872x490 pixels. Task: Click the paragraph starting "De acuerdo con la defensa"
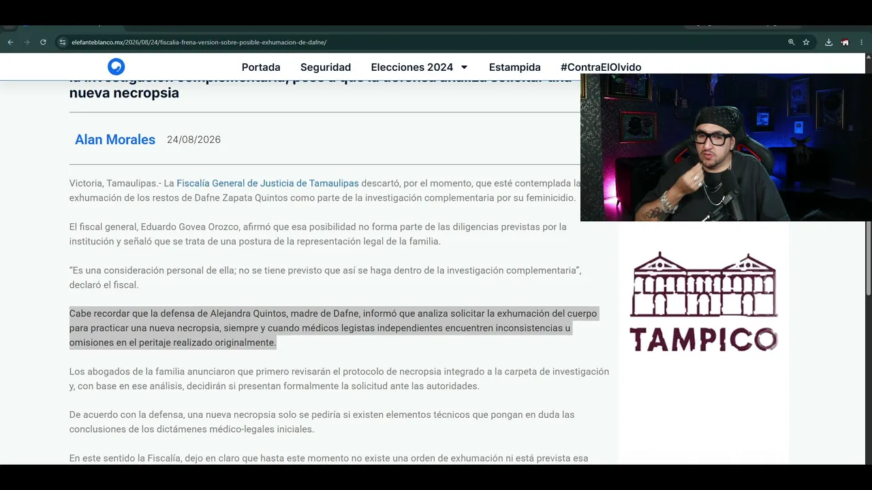322,422
